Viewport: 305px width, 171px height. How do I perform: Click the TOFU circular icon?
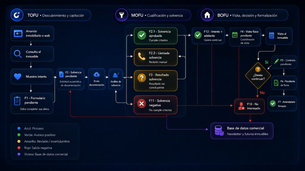17,15
